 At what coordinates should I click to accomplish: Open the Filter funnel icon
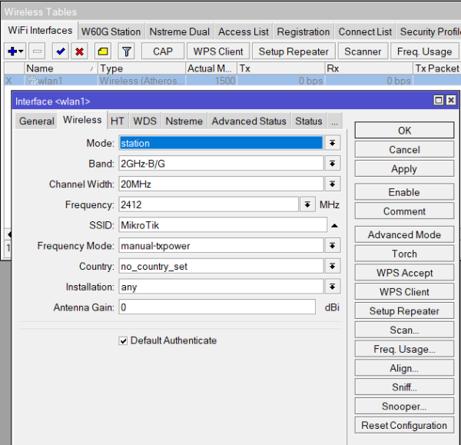(127, 51)
